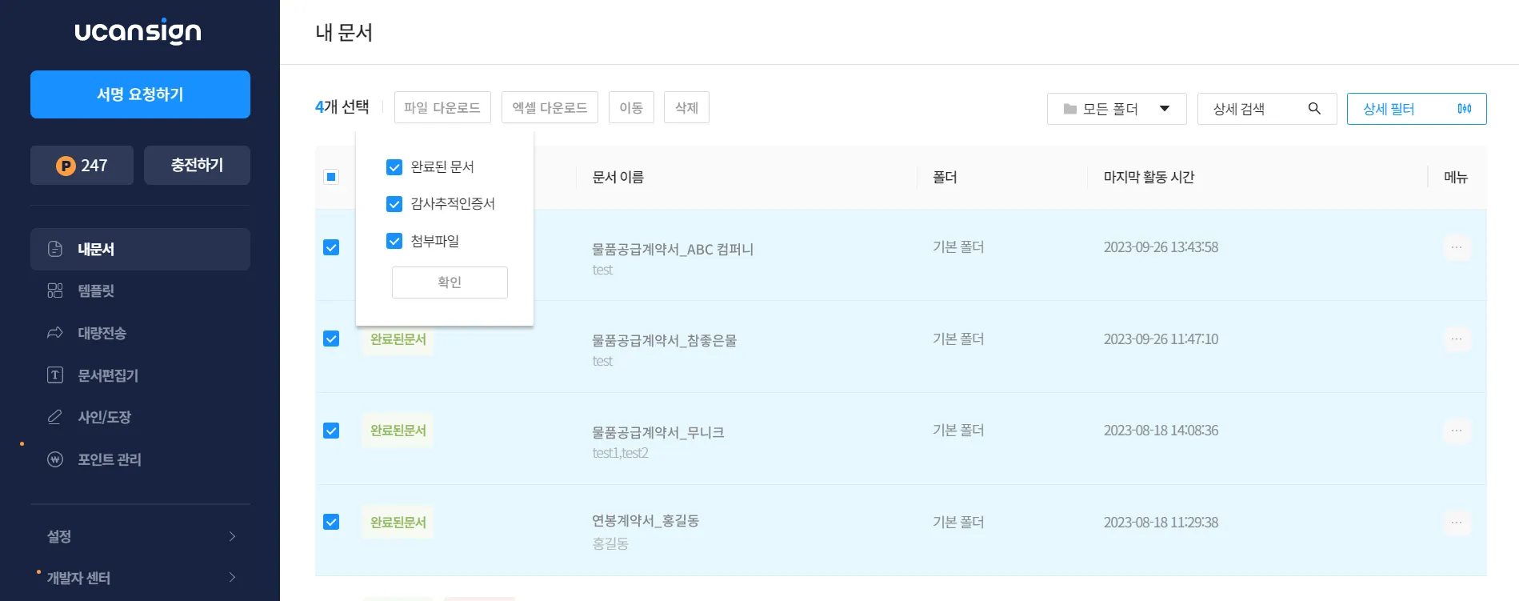This screenshot has height=601, width=1519.
Task: Deselect the 연봉계약서_홍길동 row checkbox
Action: tap(331, 522)
